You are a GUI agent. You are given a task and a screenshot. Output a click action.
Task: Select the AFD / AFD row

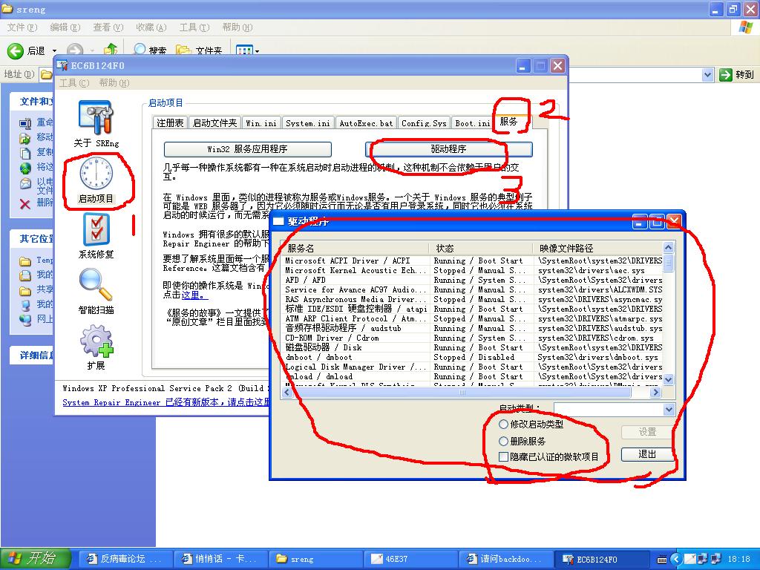tap(473, 280)
